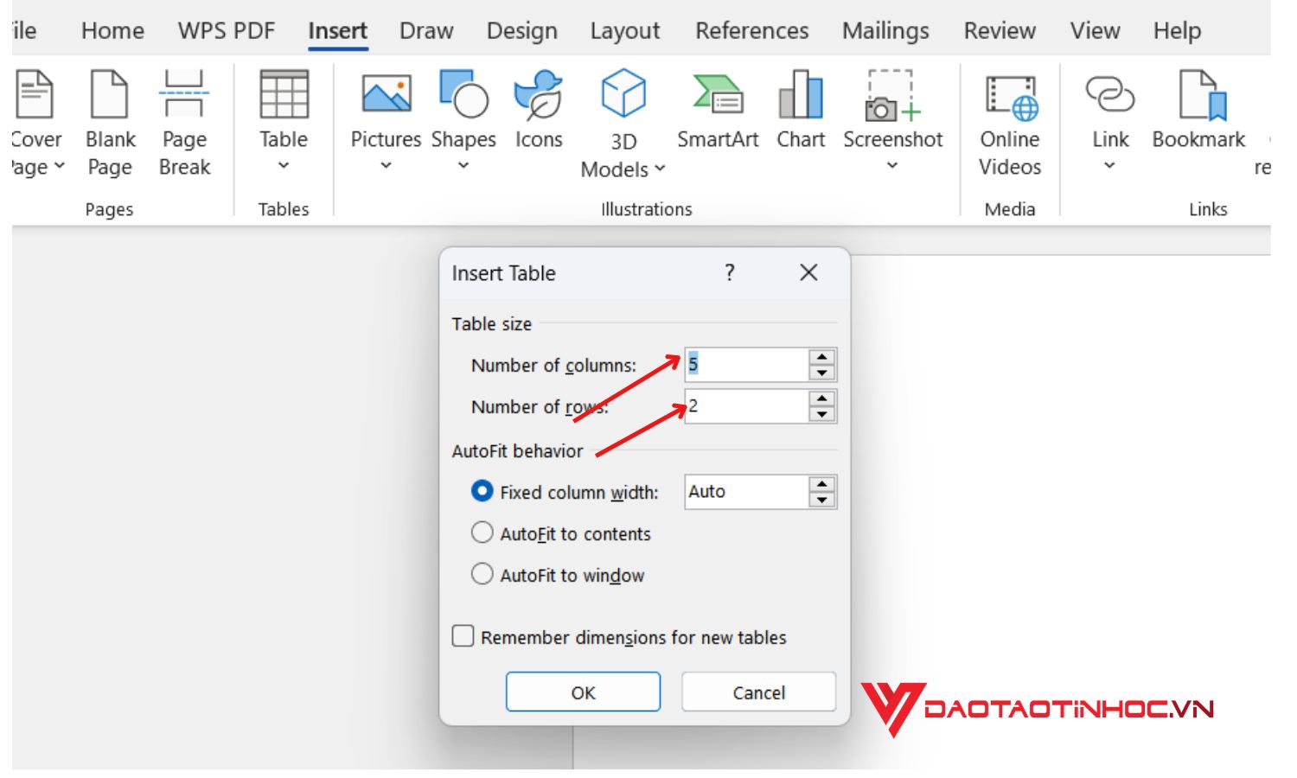Confirm the table with OK

(583, 692)
